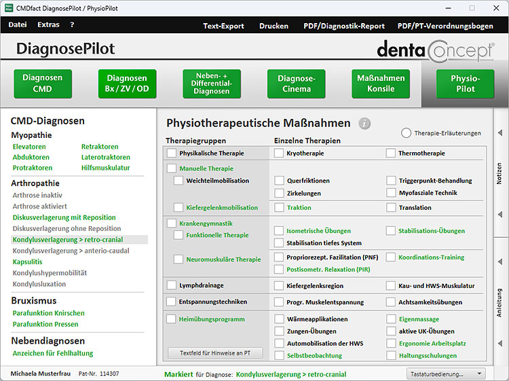Screen dimensions: 509x381
Task: Select the Kapsulitis diagnosis
Action: click(27, 261)
